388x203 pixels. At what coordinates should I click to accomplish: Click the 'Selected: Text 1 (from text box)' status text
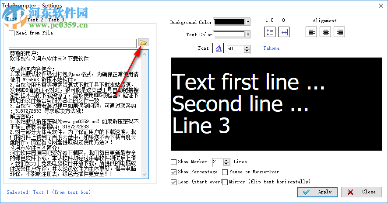(49, 192)
